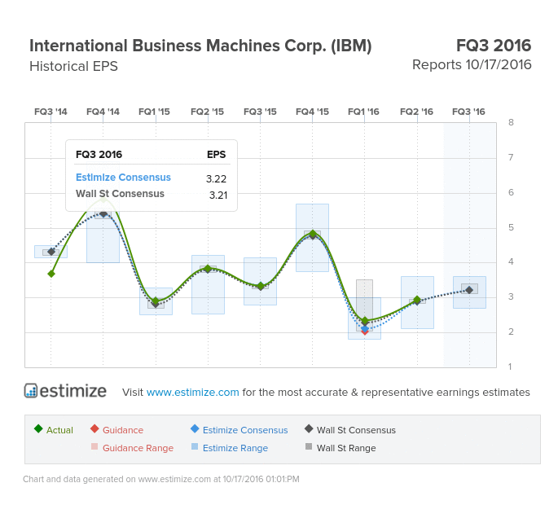558x505 pixels.
Task: Toggle the Wall St Consensus legend label
Action: click(x=356, y=430)
